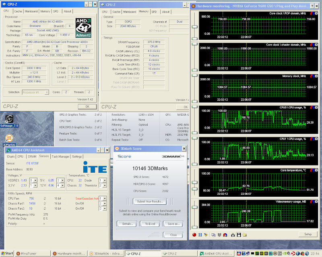Click the tray temperature icon showing 27
Image resolution: width=322 pixels, height=257 pixels.
coord(257,253)
